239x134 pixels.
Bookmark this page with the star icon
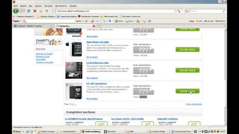coord(176,11)
